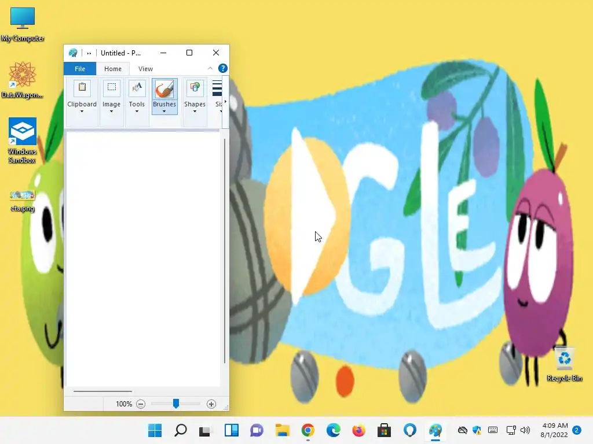Expand the quick access toolbar arrows
Viewport: 593px width, 444px height.
click(89, 53)
